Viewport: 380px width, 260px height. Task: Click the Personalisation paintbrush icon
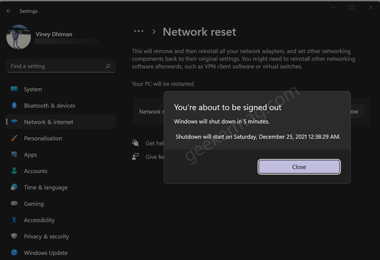tap(14, 138)
